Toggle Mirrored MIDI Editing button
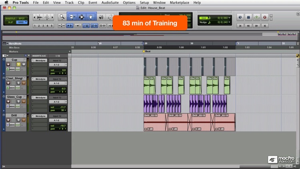300x169 pixels. tap(78, 26)
